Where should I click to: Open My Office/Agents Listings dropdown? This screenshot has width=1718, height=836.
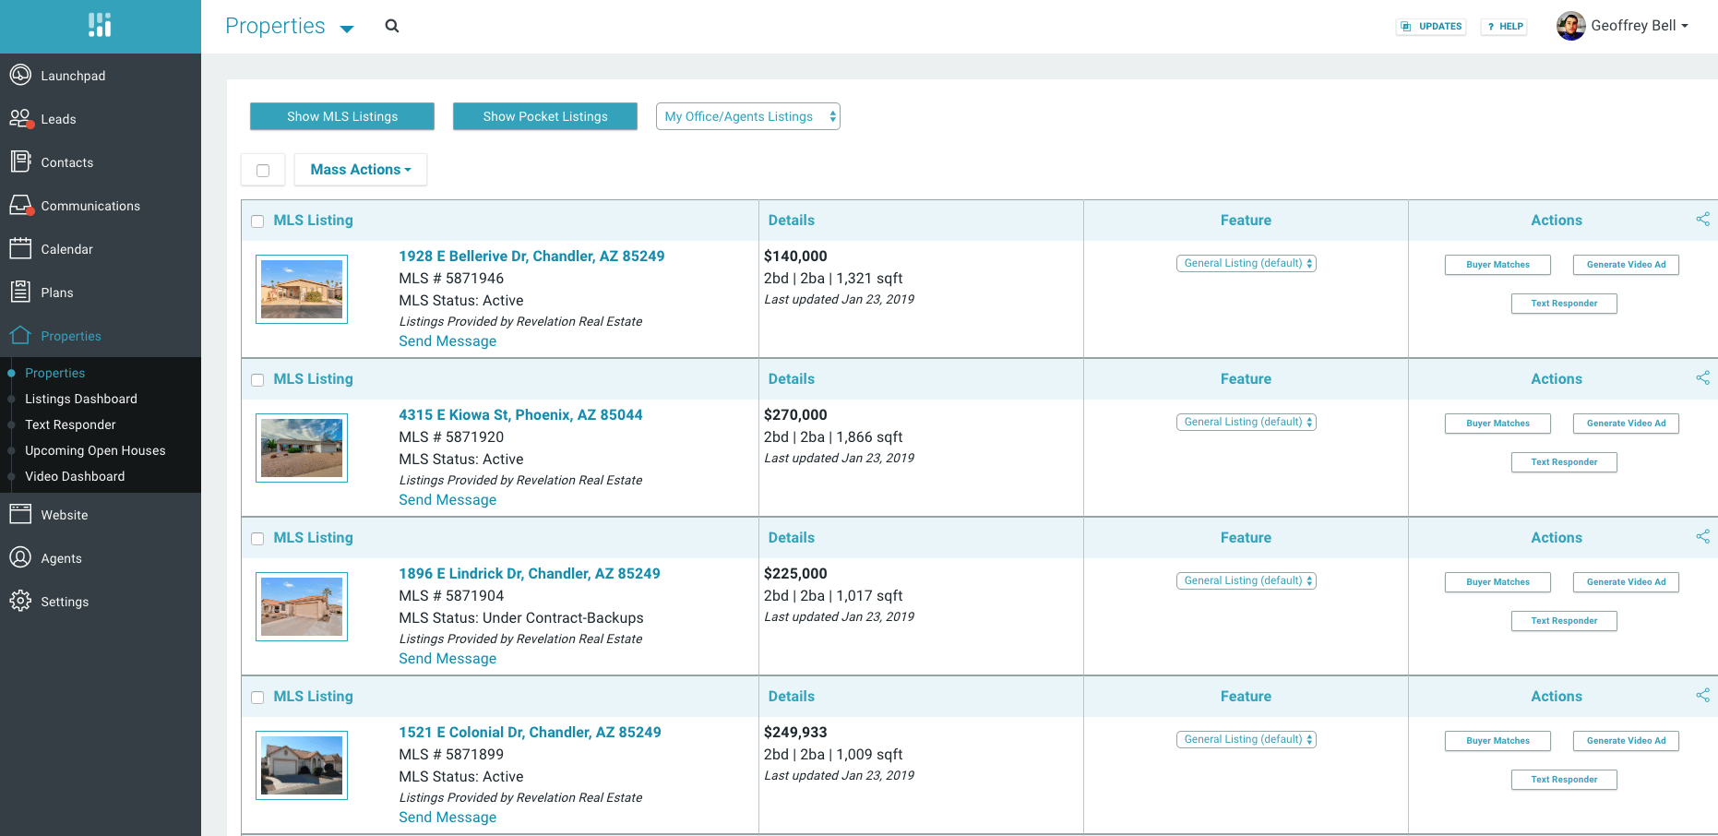click(747, 116)
